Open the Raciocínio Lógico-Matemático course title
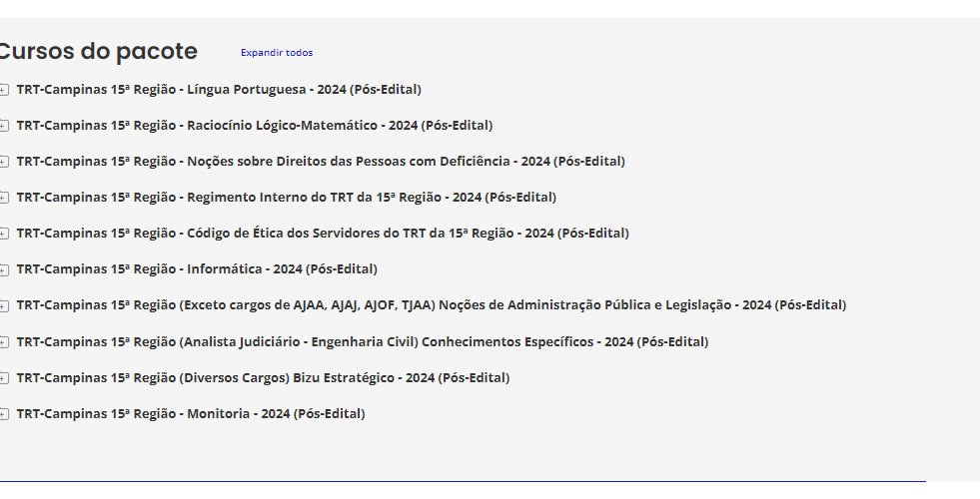Viewport: 980px width, 499px height. coord(255,126)
